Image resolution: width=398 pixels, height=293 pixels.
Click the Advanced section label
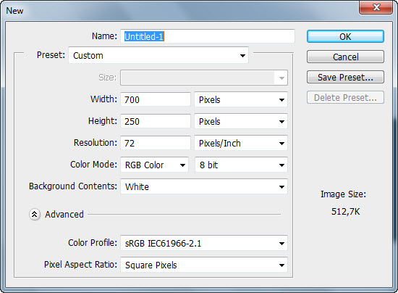pyautogui.click(x=64, y=215)
